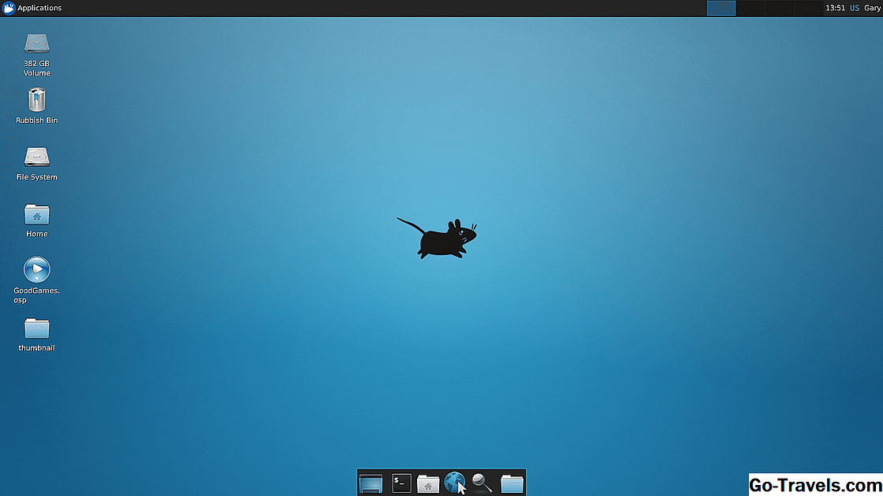Open the blue folder directory menu in the dock
The width and height of the screenshot is (883, 496).
pyautogui.click(x=512, y=483)
